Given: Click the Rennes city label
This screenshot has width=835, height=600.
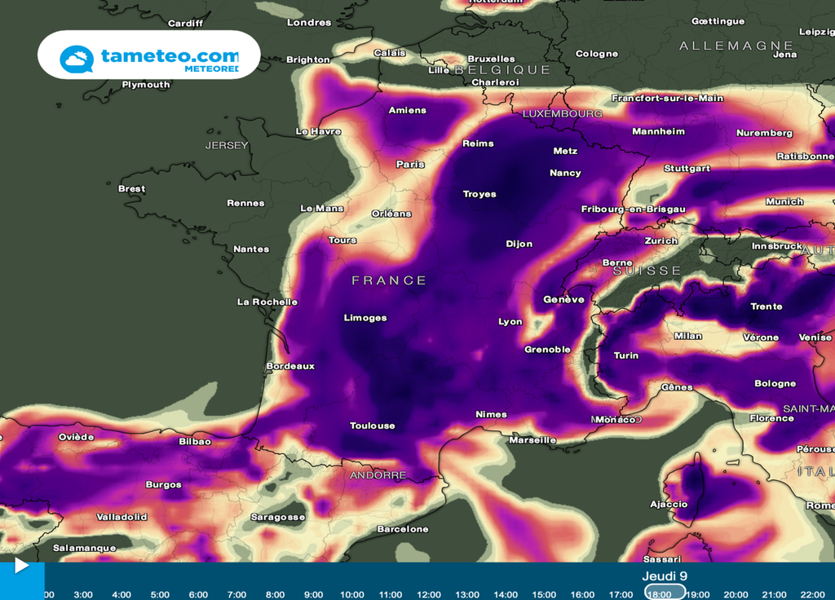Looking at the screenshot, I should (245, 203).
